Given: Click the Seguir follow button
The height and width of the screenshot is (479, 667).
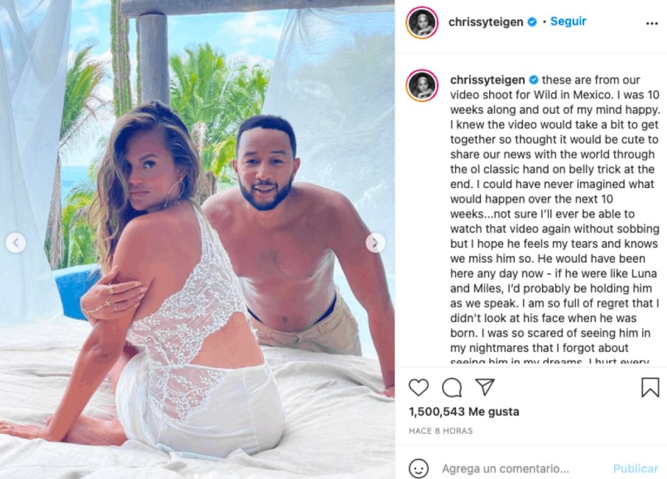Looking at the screenshot, I should coord(568,22).
